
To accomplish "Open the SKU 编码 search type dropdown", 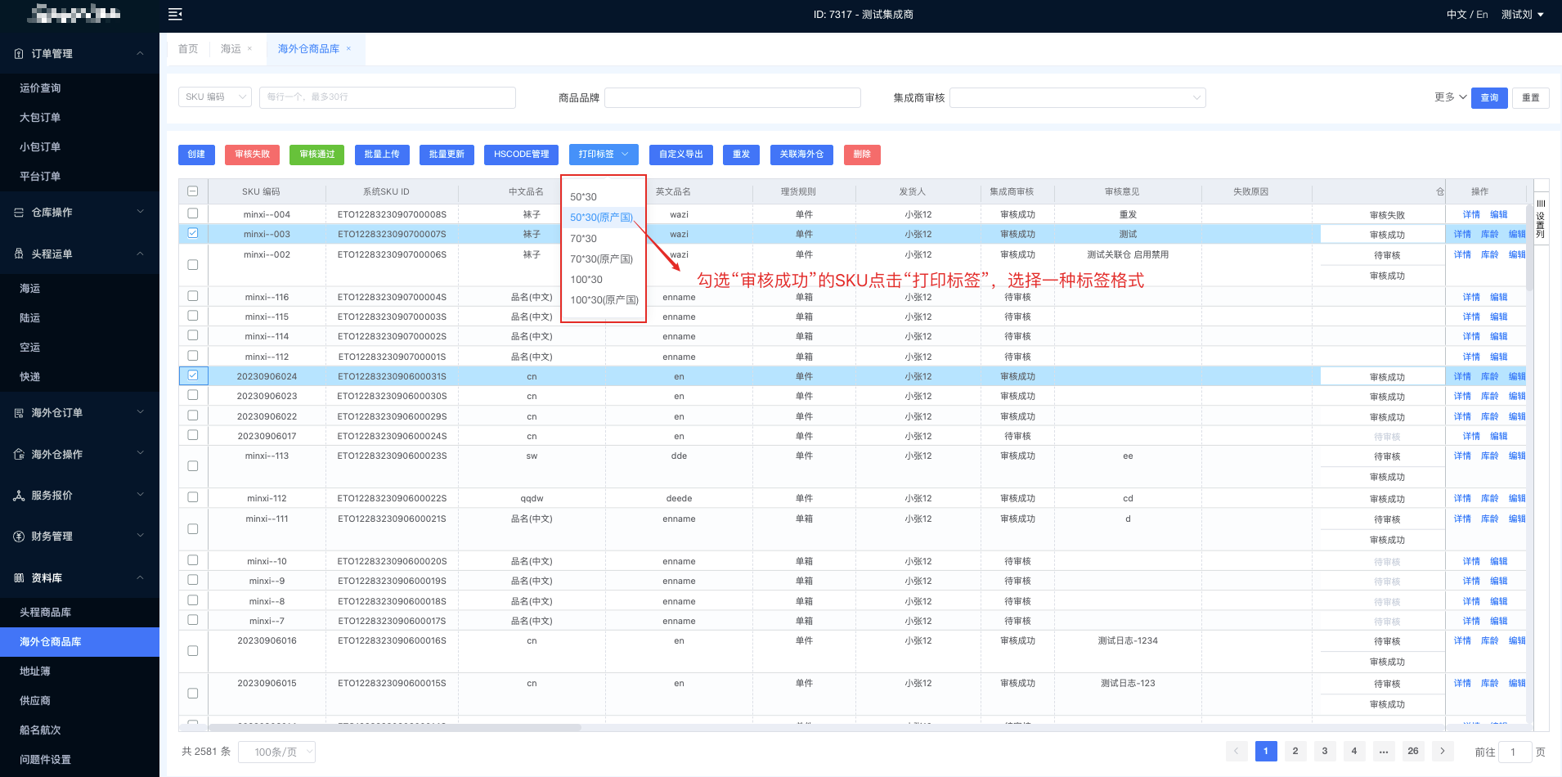I will coord(215,97).
